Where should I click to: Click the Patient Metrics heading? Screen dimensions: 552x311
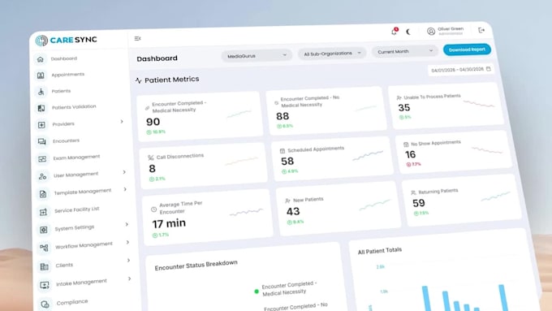pos(171,80)
